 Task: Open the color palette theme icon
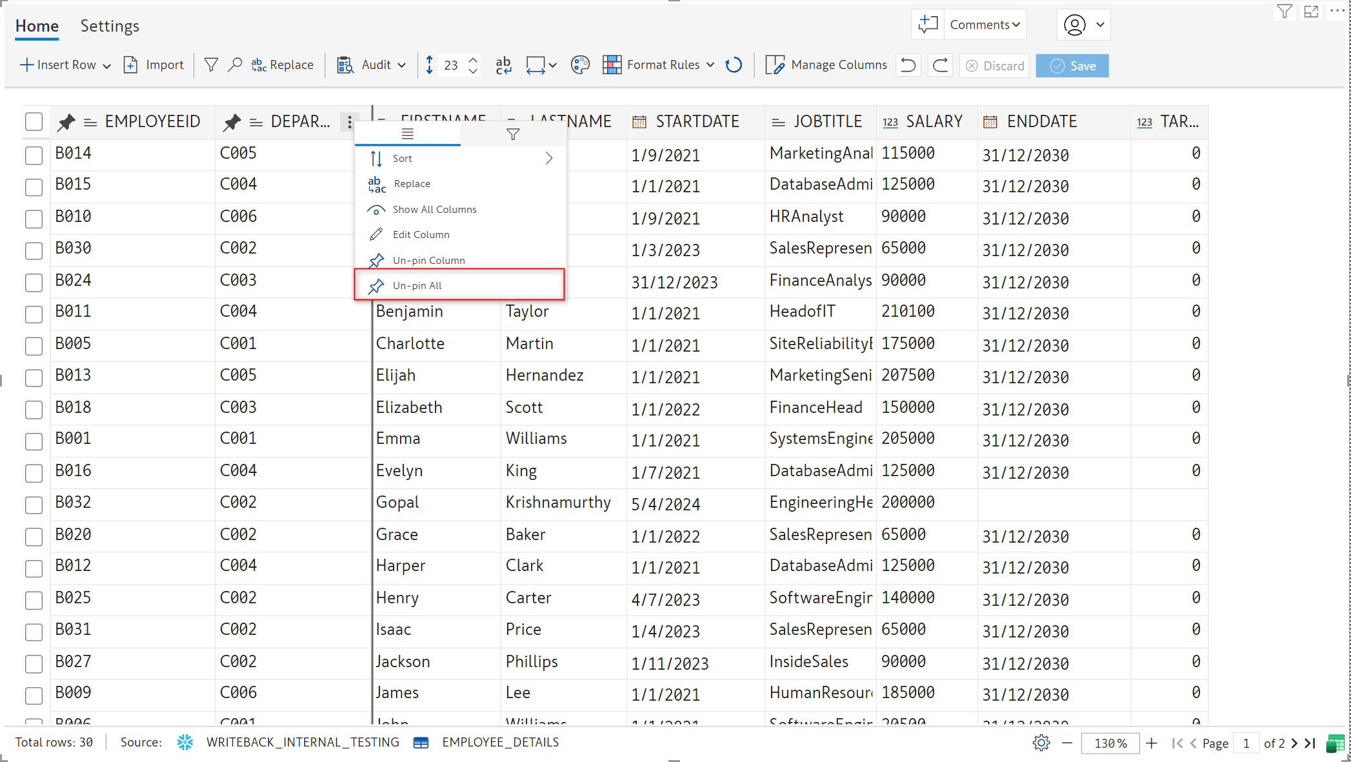coord(580,65)
